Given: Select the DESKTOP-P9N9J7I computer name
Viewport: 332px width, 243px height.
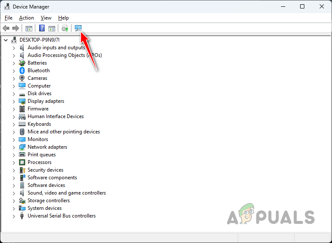Looking at the screenshot, I should 40,40.
